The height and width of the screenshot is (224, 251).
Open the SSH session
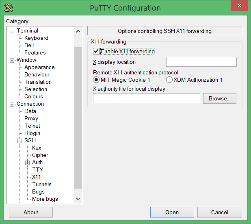pos(172,212)
